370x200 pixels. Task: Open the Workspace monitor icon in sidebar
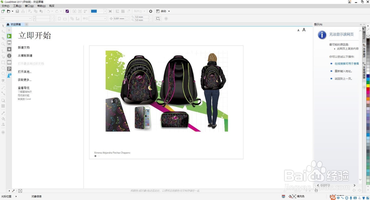click(9, 43)
